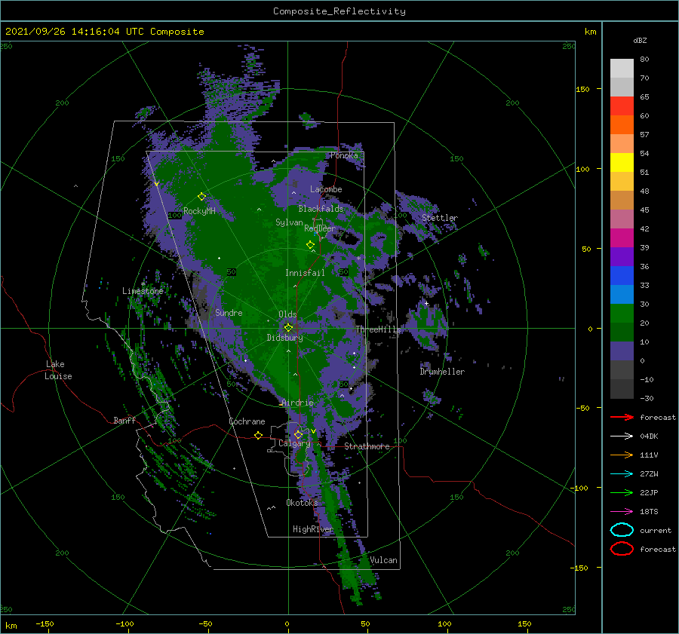Click the Drumheller label
Image resolution: width=679 pixels, height=634 pixels.
442,372
